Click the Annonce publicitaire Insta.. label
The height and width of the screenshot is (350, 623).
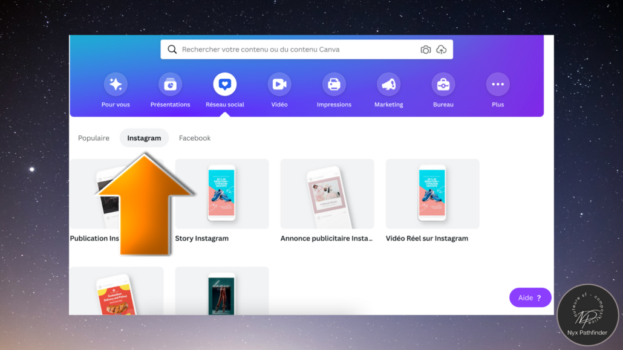(327, 238)
